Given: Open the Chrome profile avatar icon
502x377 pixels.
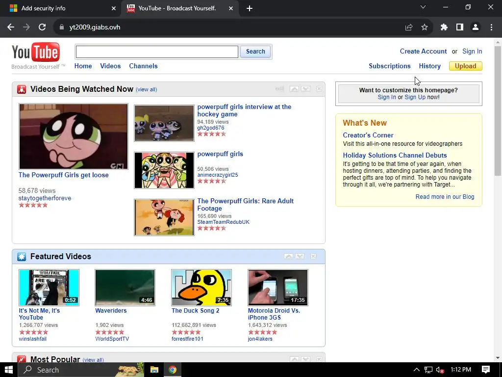Looking at the screenshot, I should pyautogui.click(x=476, y=27).
